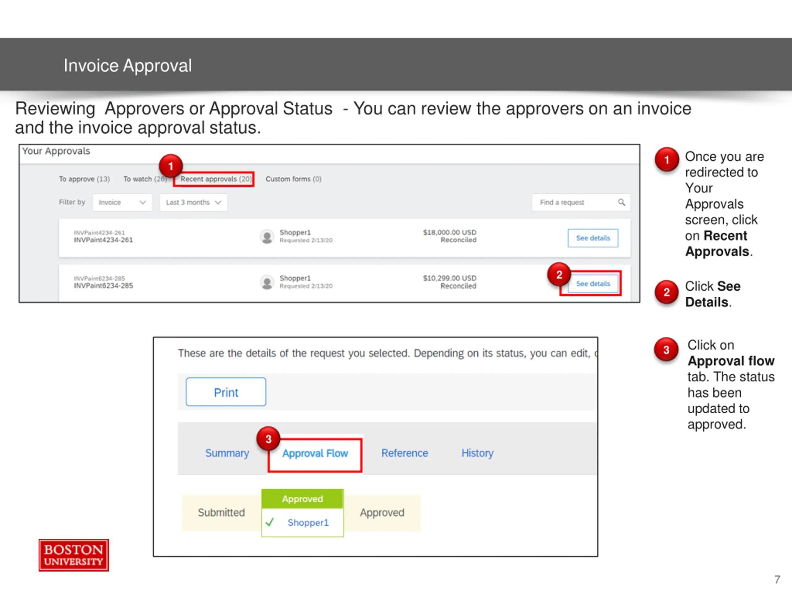The height and width of the screenshot is (594, 792).
Task: Click See details for INVPaint6234-285
Action: click(x=593, y=284)
